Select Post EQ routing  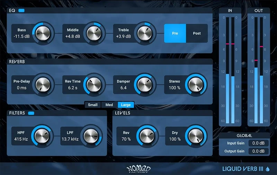[x=197, y=33]
